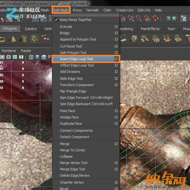Switch to the Subdivs shelf tab
Image resolution: width=190 pixels, height=190 pixels.
(30, 29)
